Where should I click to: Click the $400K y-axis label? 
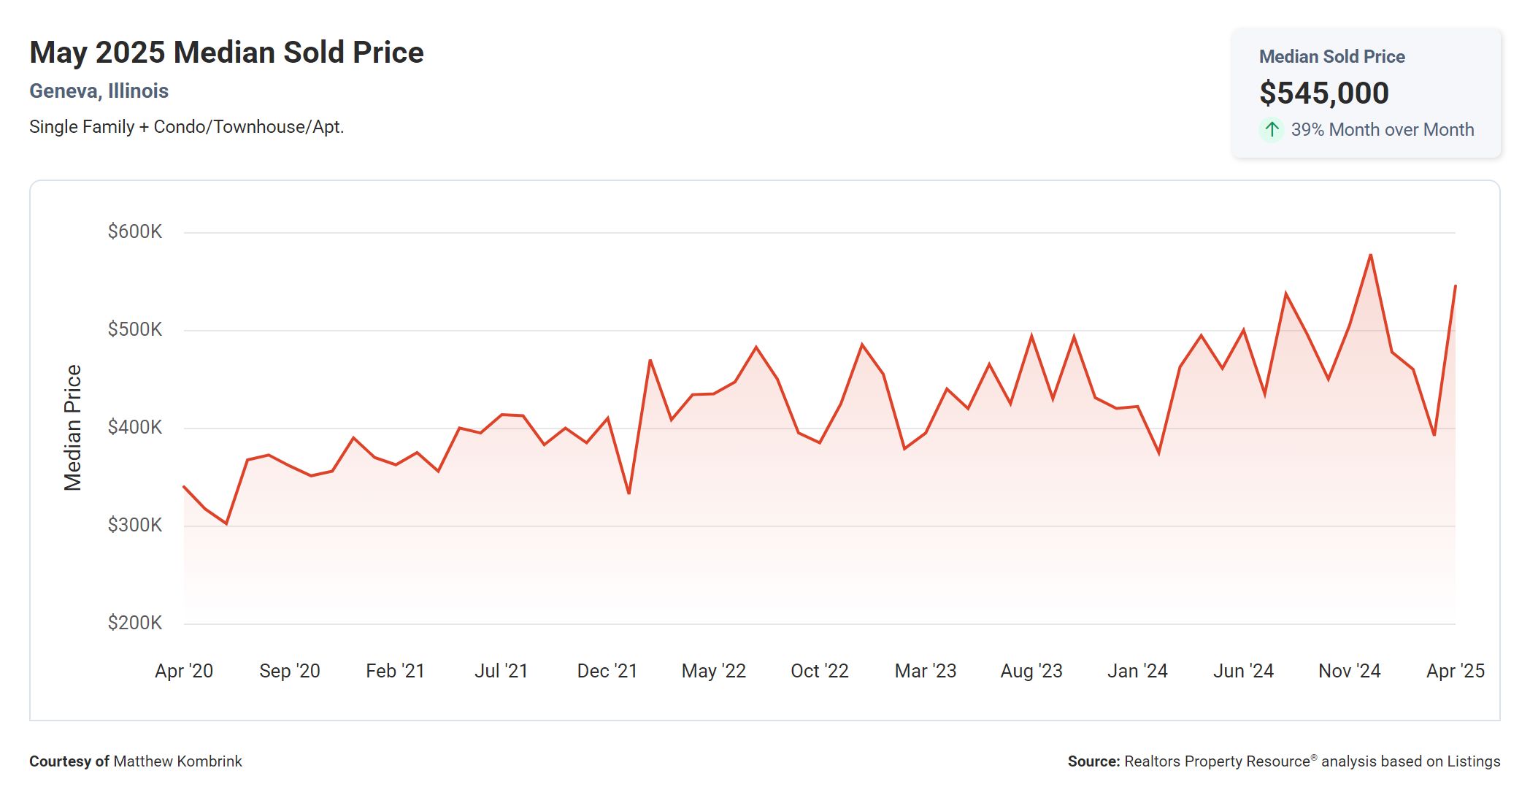(135, 427)
